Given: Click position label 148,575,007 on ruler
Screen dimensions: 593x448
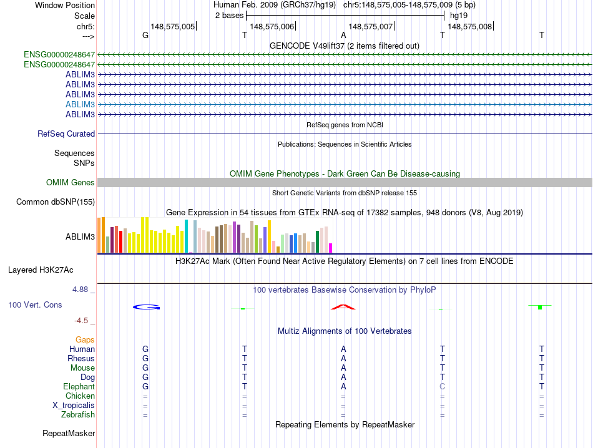Looking at the screenshot, I should 370,26.
